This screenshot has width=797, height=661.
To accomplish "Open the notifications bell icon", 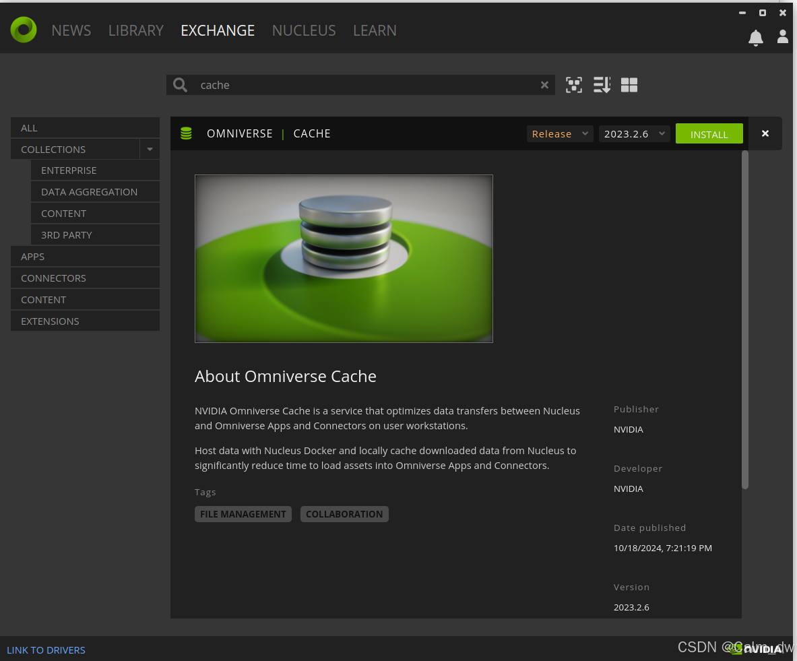I will 756,38.
